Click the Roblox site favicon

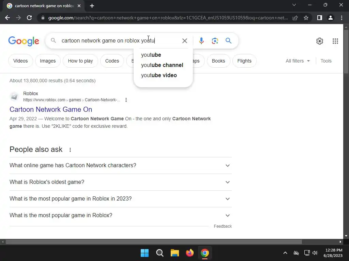click(x=14, y=97)
